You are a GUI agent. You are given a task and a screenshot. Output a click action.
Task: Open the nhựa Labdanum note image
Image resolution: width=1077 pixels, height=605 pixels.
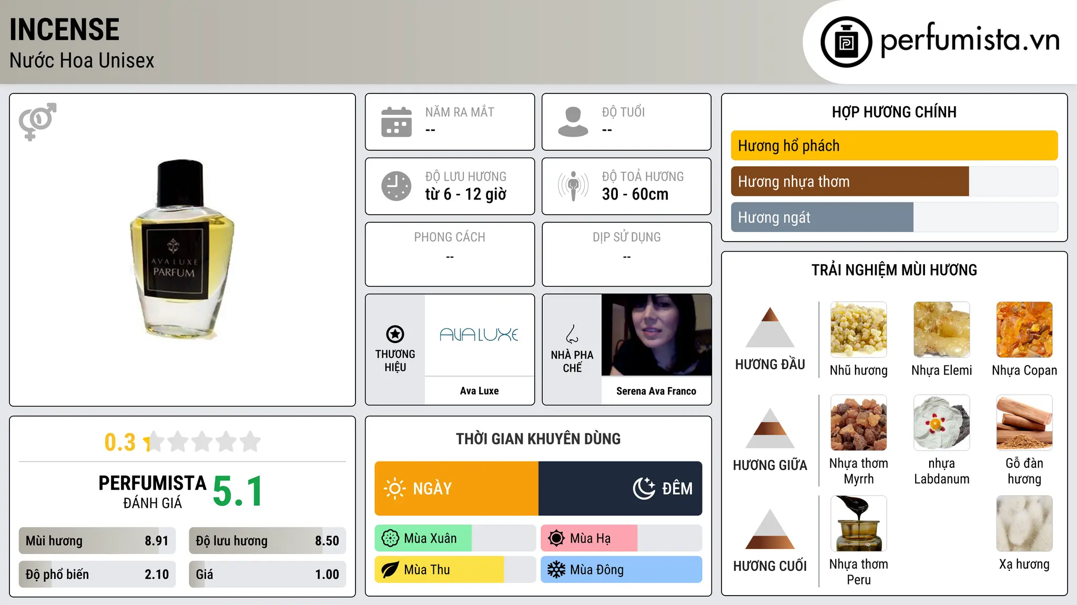[942, 423]
